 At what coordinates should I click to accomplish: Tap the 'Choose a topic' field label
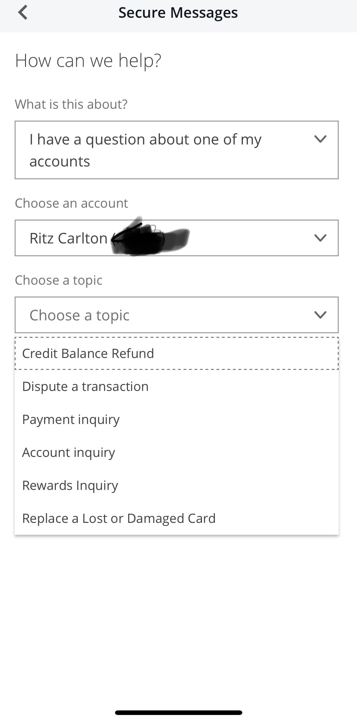pos(59,280)
